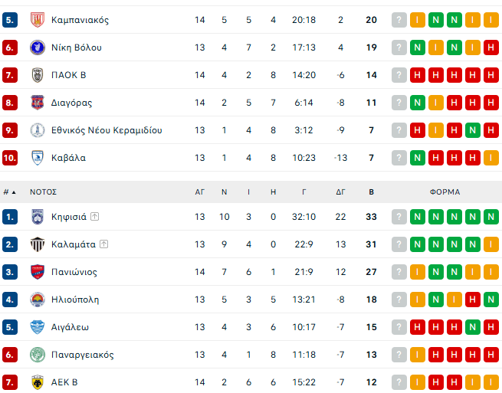Click the ΝΟΤΟΣ group header label

click(x=44, y=192)
